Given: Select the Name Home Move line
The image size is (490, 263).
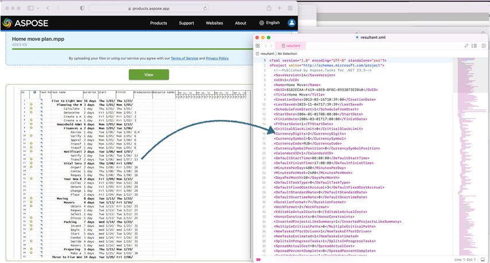Looking at the screenshot, I should 297,85.
